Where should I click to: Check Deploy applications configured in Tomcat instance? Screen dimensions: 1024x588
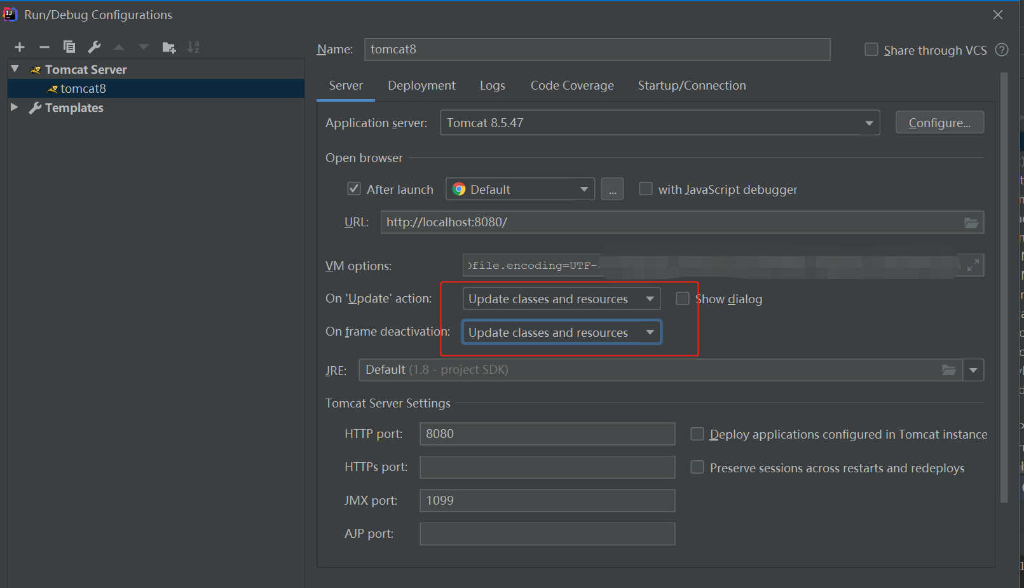(x=697, y=434)
